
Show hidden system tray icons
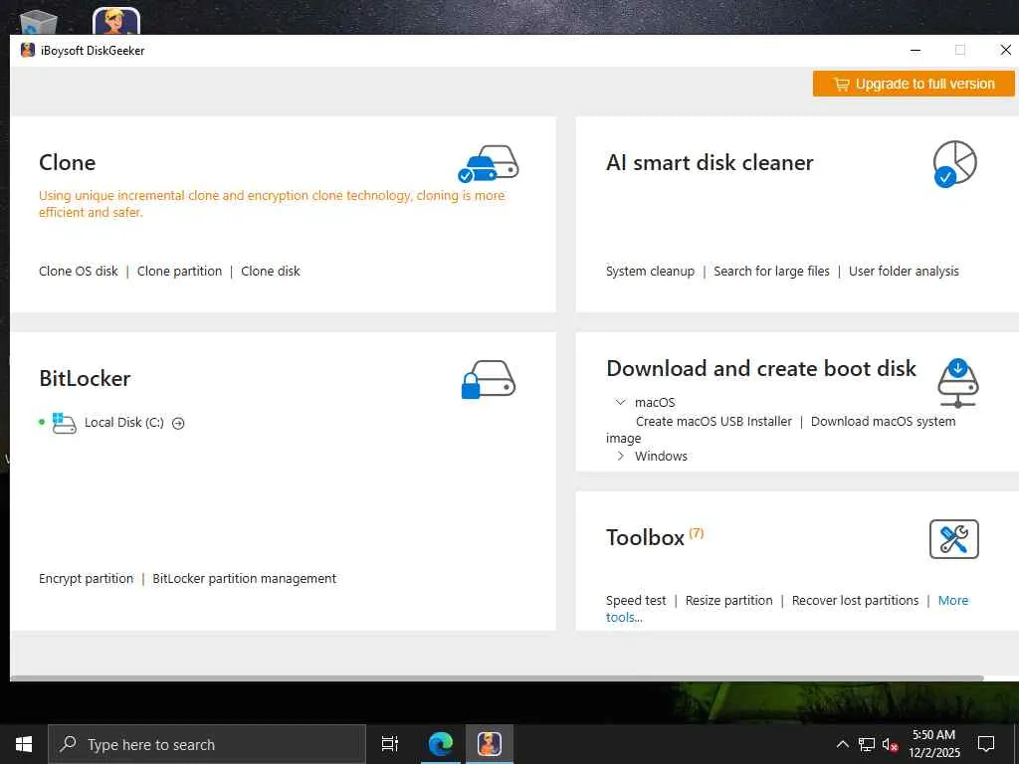[x=842, y=744]
